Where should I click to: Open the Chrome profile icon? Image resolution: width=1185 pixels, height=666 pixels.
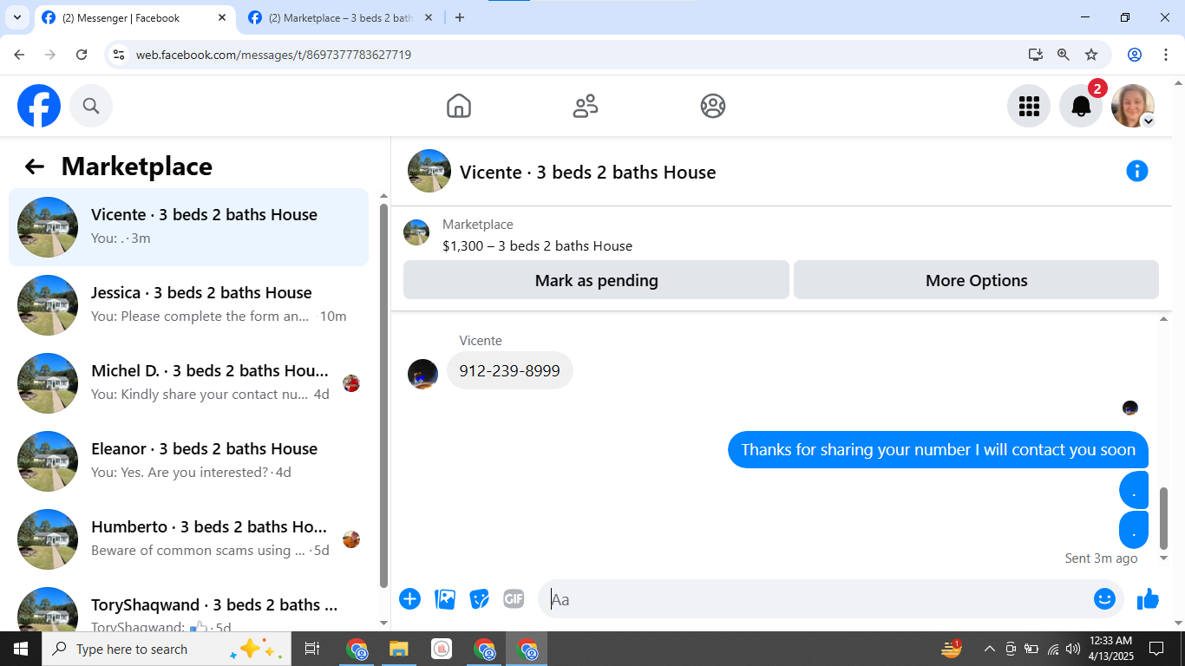(x=1135, y=55)
